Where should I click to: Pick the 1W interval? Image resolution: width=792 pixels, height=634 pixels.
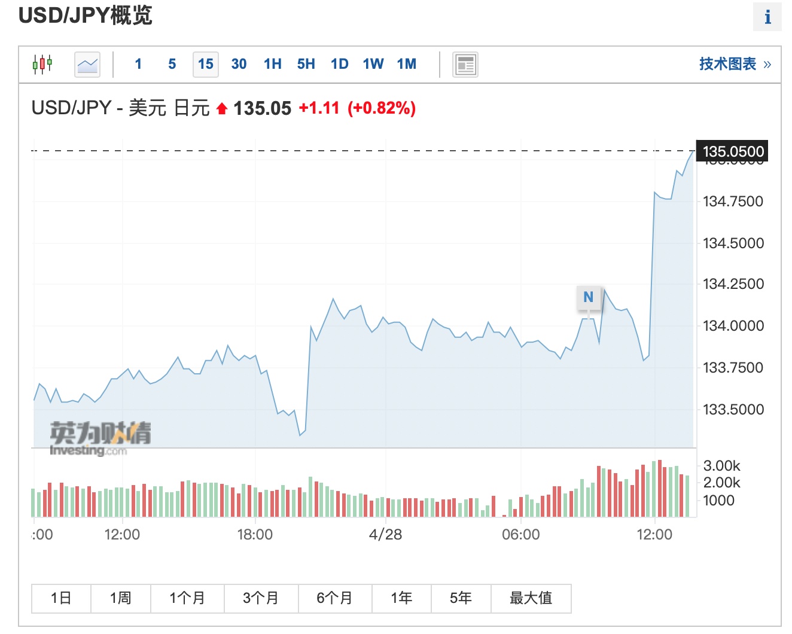coord(373,64)
